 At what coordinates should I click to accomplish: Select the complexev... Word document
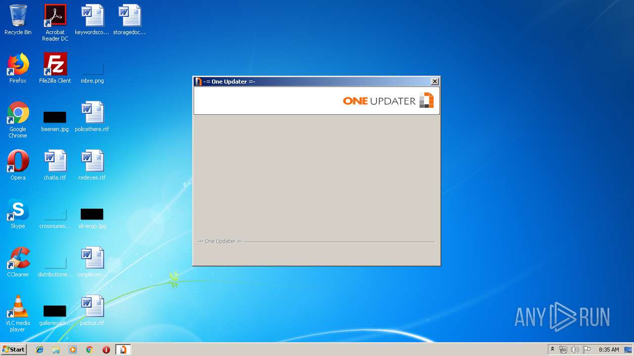pos(92,262)
